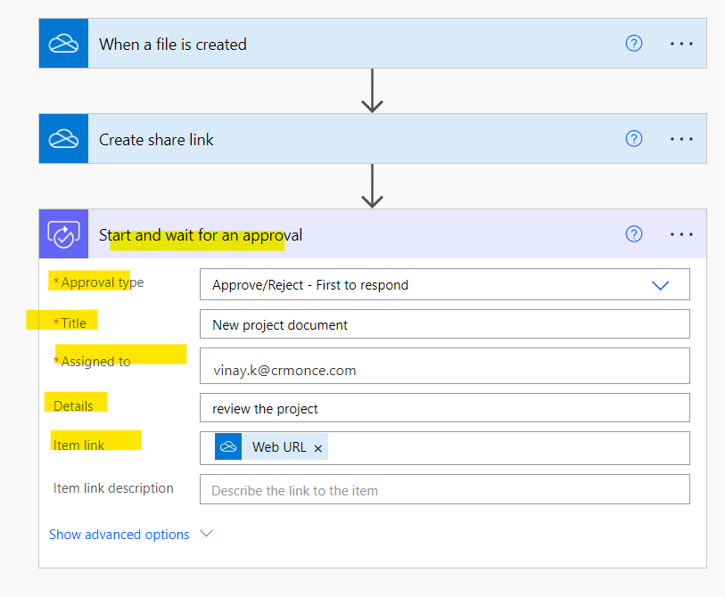The image size is (725, 597).
Task: Click the OneDrive icon on 'Create share link'
Action: [63, 139]
